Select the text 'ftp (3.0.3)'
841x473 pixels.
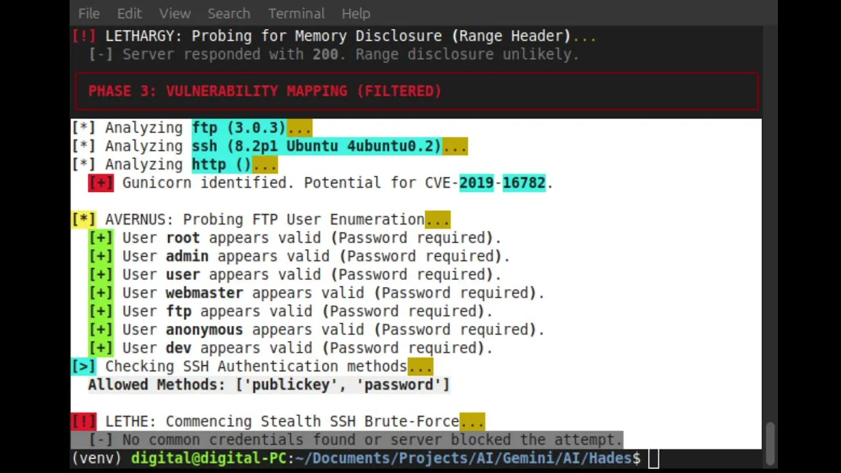coord(239,127)
